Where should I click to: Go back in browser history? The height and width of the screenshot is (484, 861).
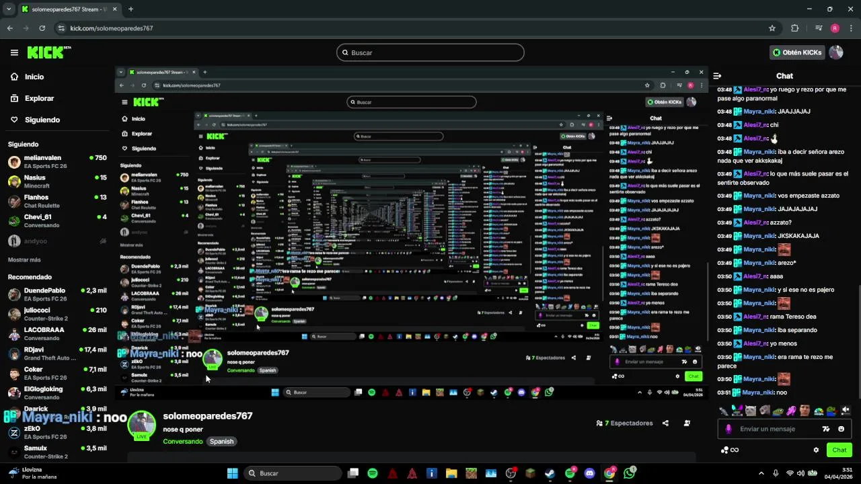[10, 28]
